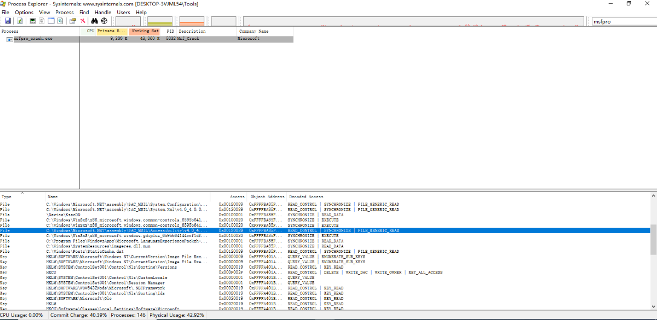Click the crosshair Find Window's Process icon
Screen dimensions: 657x320
pos(104,21)
